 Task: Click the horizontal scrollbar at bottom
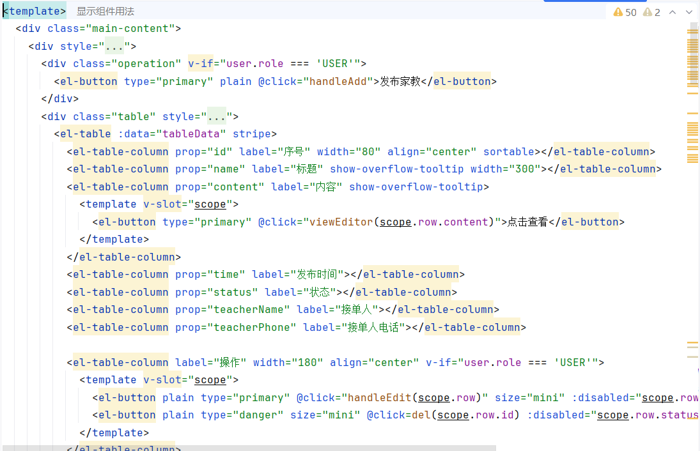click(249, 448)
